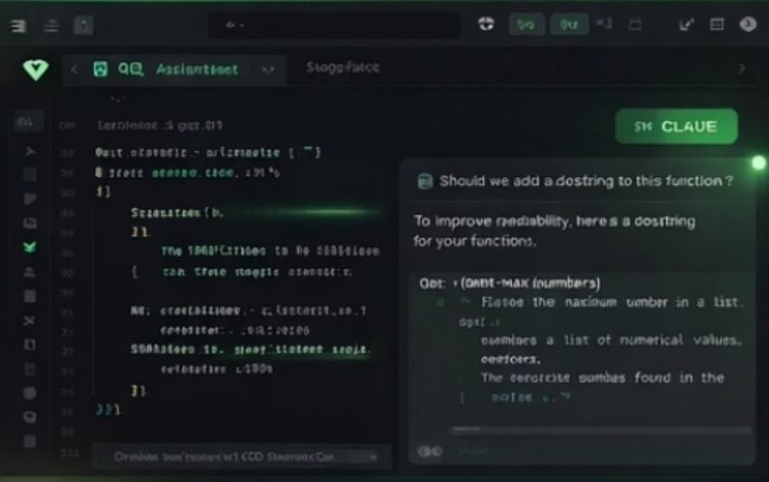Click the text 'Should we add a dostring'
Image resolution: width=769 pixels, height=482 pixels.
click(x=526, y=181)
